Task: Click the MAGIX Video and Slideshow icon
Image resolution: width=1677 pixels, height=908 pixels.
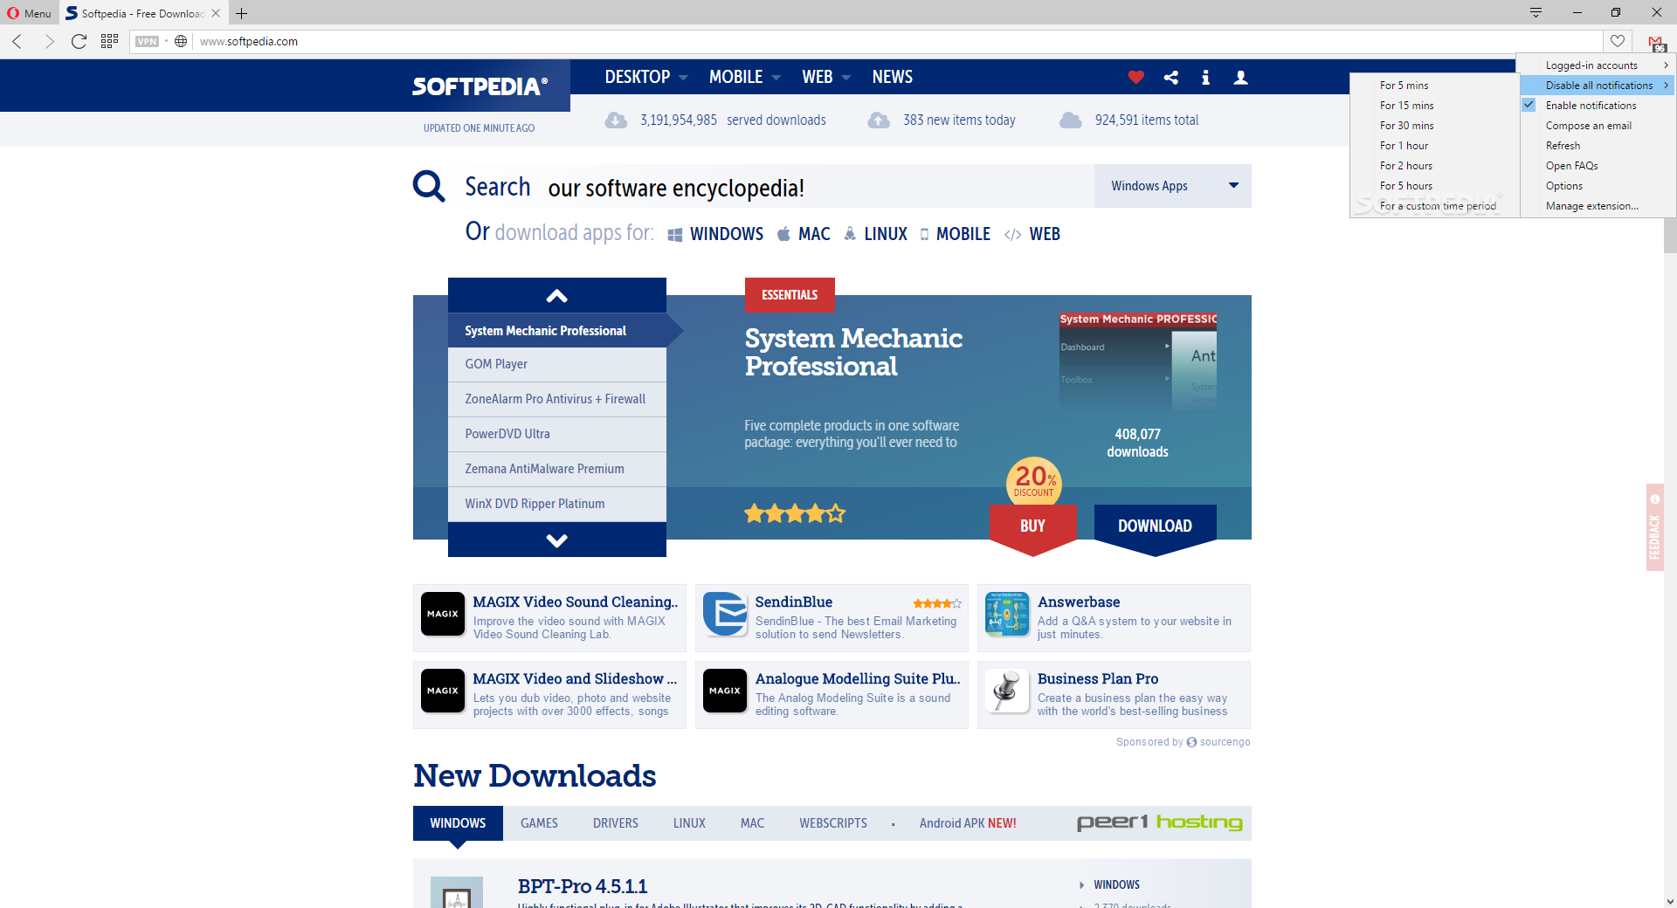Action: (443, 691)
